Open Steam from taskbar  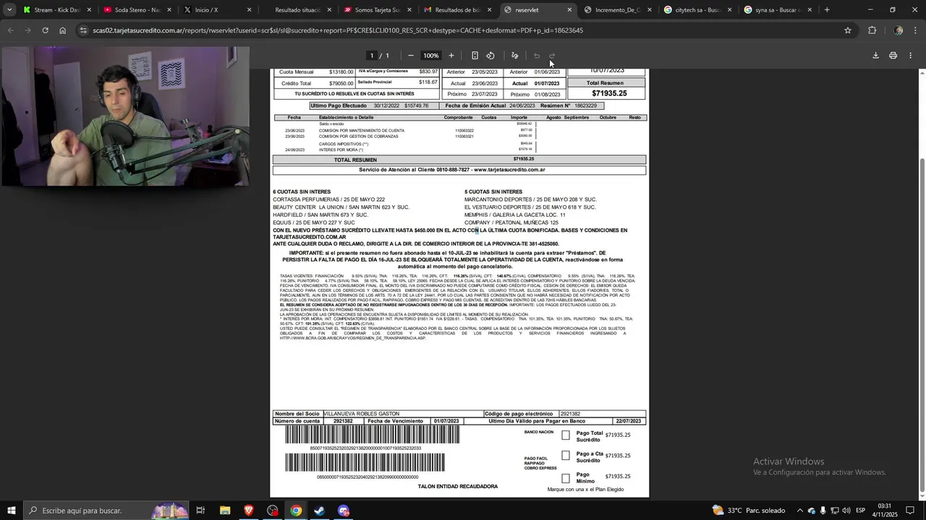[319, 511]
